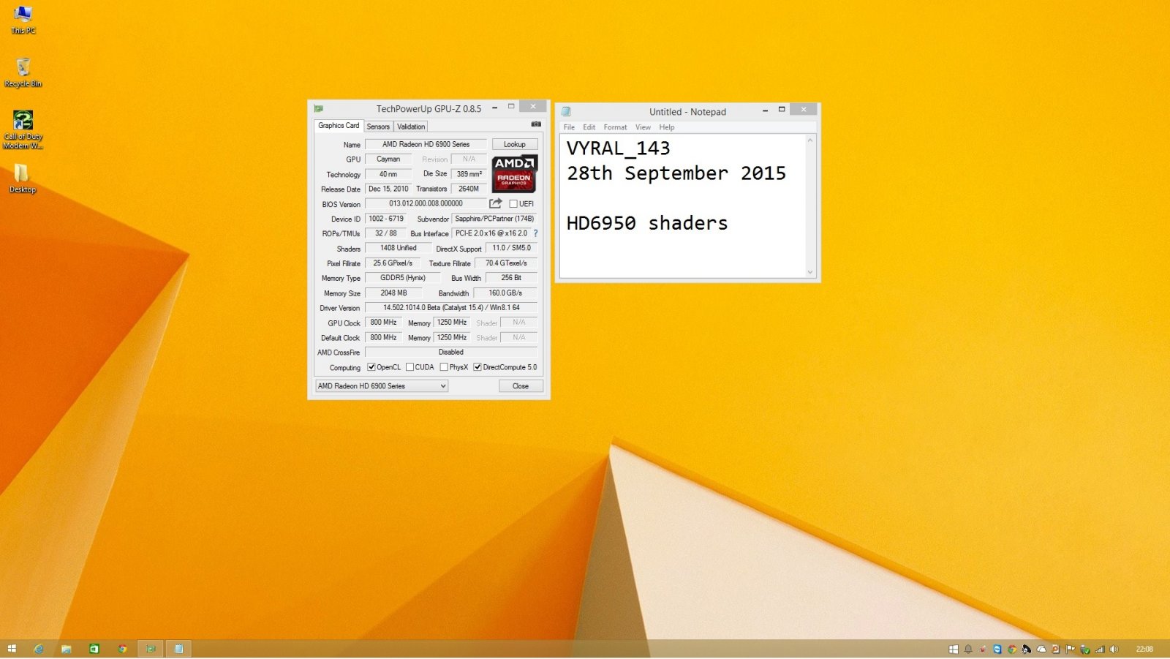The image size is (1170, 659).
Task: Toggle the CUDA checkbox
Action: point(410,367)
